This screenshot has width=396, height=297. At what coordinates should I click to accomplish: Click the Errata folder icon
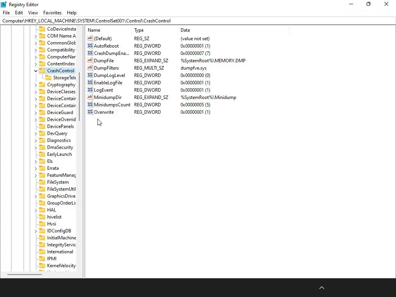tap(42, 168)
